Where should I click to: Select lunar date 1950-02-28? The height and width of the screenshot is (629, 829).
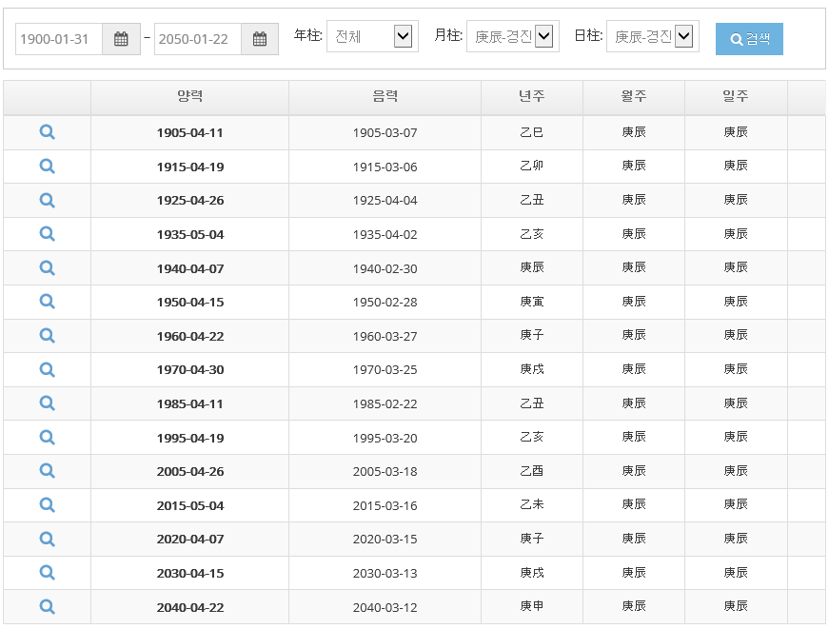385,302
